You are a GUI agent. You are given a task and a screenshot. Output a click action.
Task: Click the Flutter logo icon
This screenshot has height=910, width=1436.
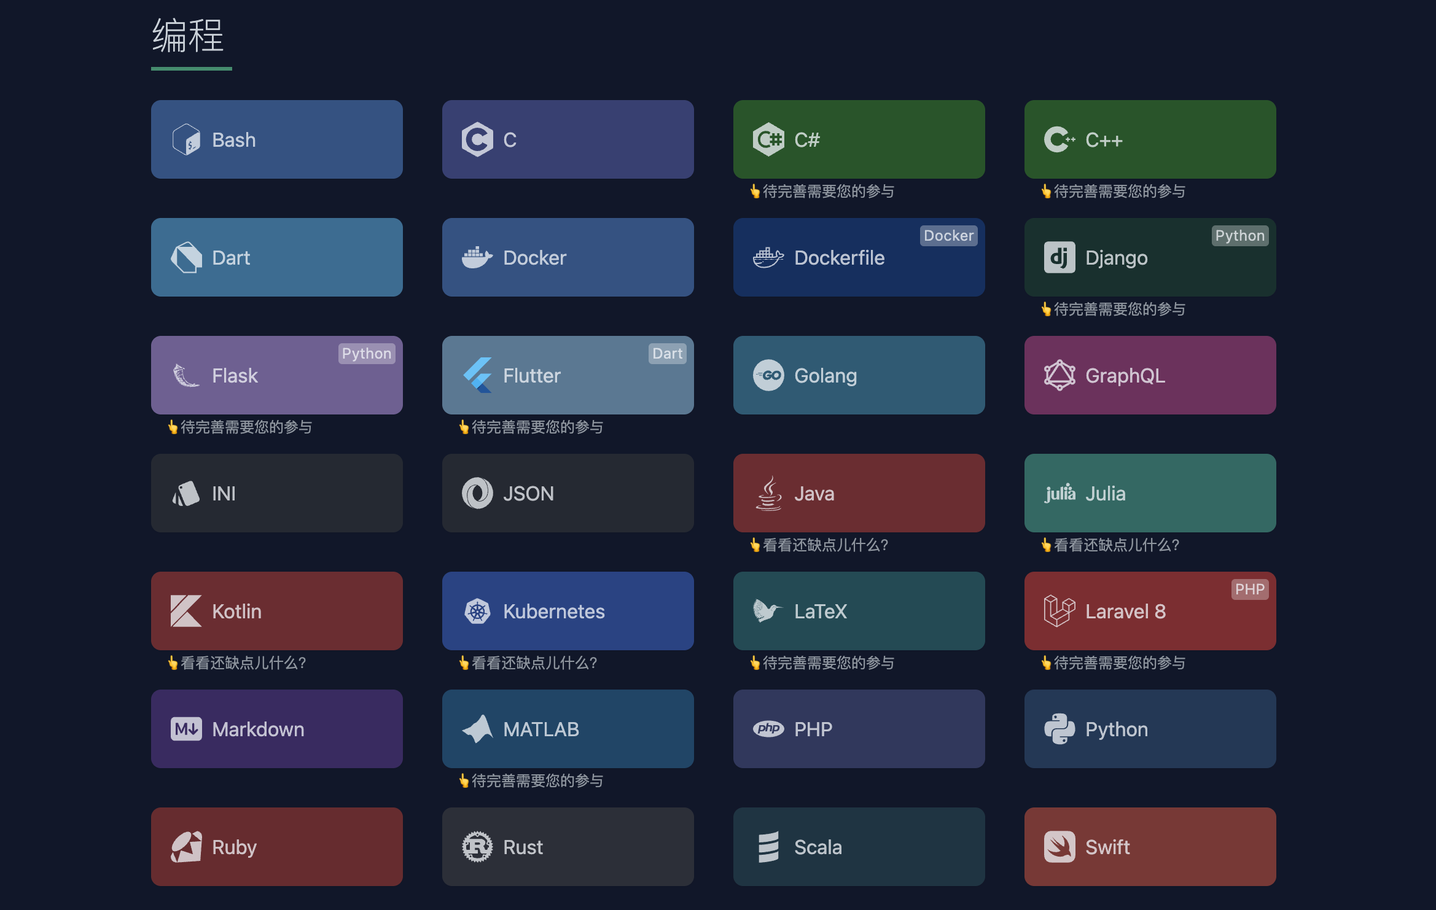pyautogui.click(x=477, y=375)
